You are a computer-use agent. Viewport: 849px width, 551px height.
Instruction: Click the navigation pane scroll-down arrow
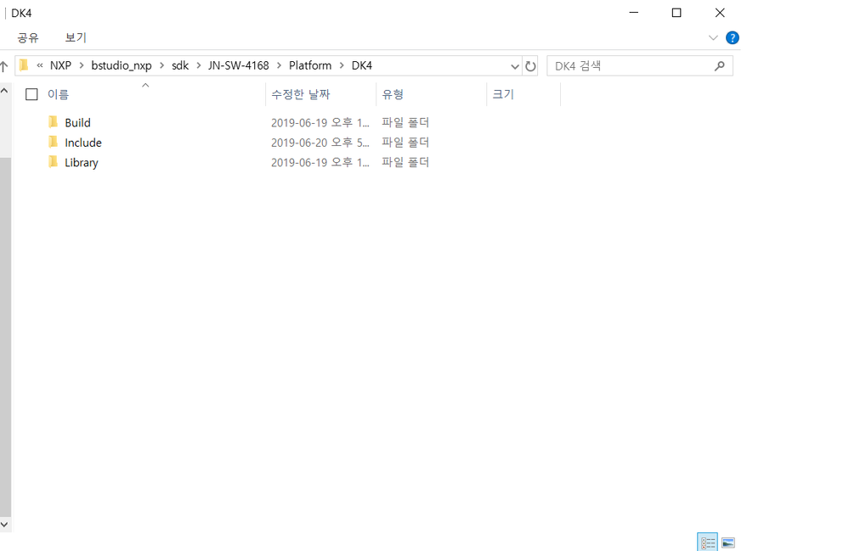pyautogui.click(x=4, y=525)
